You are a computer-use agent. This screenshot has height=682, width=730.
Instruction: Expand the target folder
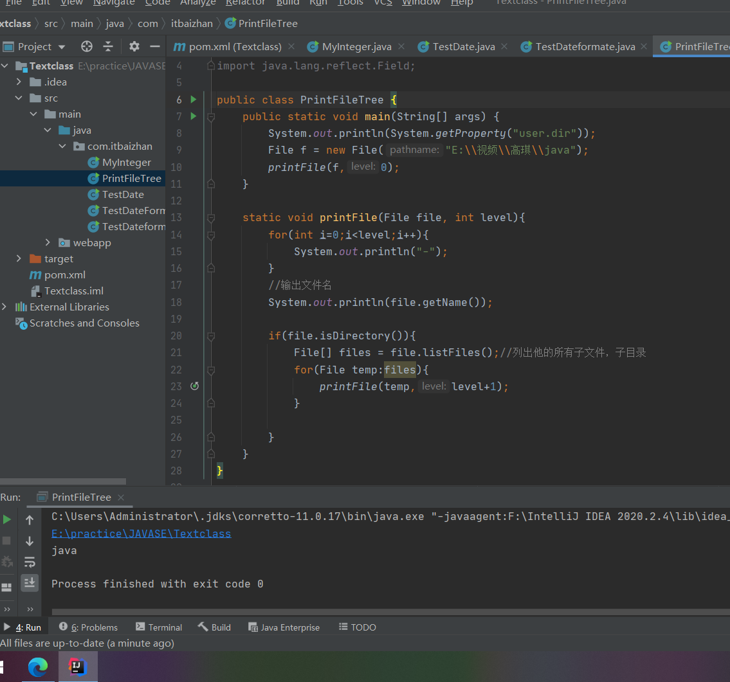[19, 258]
